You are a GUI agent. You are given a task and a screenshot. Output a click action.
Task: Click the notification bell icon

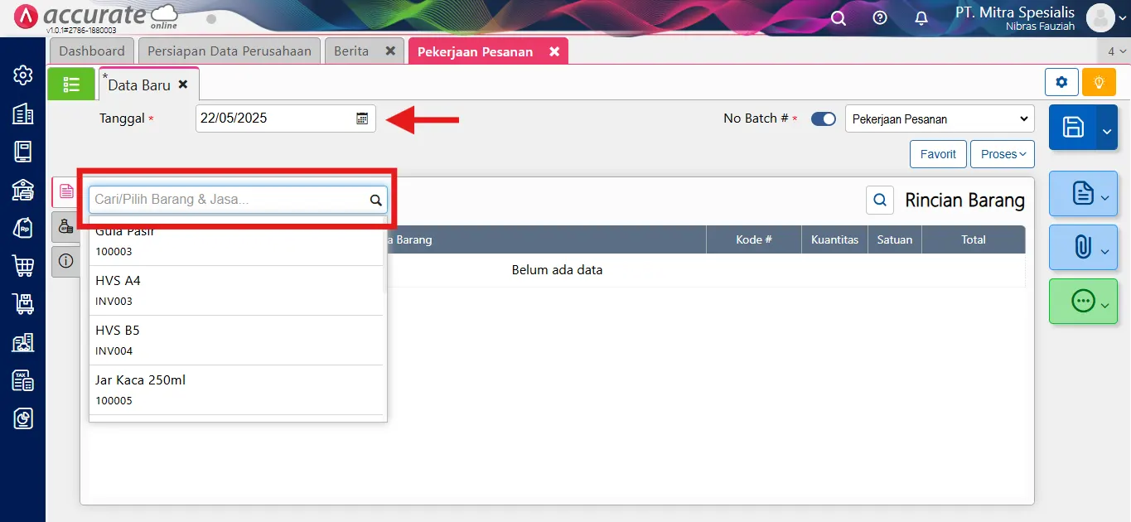click(921, 18)
